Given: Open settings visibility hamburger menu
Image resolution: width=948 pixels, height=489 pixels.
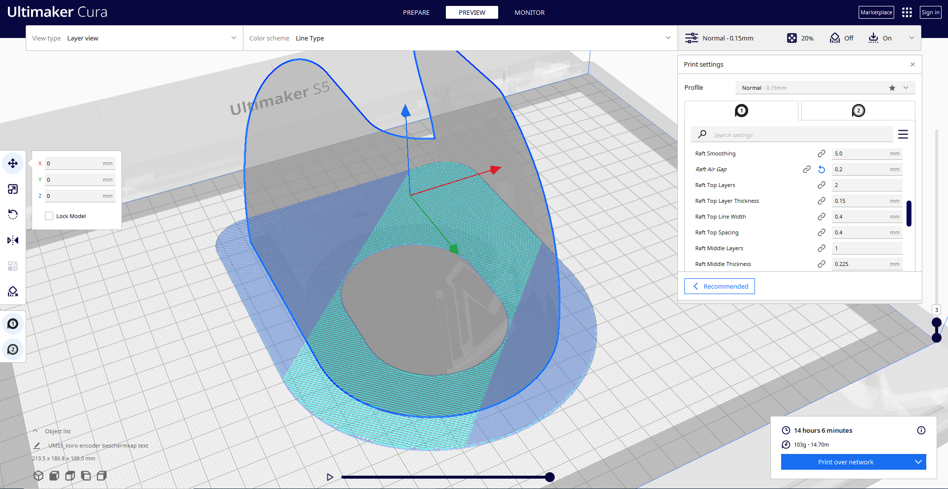Looking at the screenshot, I should (x=903, y=134).
